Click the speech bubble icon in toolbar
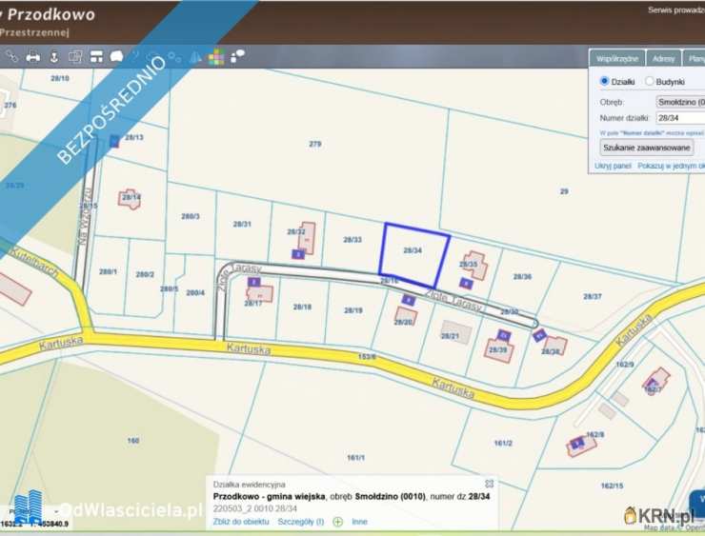The width and height of the screenshot is (705, 536). 117,56
